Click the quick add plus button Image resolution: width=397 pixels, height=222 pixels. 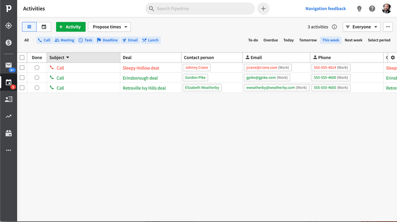pyautogui.click(x=263, y=9)
